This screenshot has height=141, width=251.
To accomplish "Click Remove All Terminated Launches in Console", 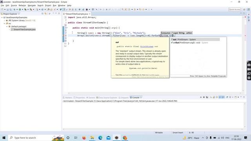I will [x=207, y=97].
